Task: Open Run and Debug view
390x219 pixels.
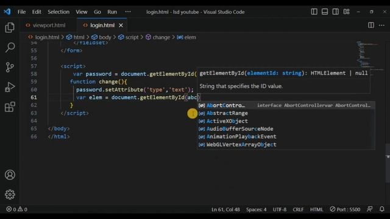Action: click(10, 87)
